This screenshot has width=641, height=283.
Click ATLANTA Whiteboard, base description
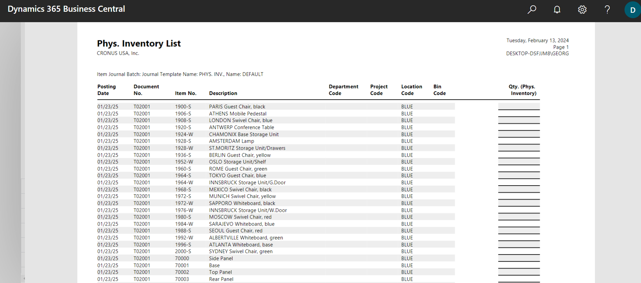coord(241,245)
